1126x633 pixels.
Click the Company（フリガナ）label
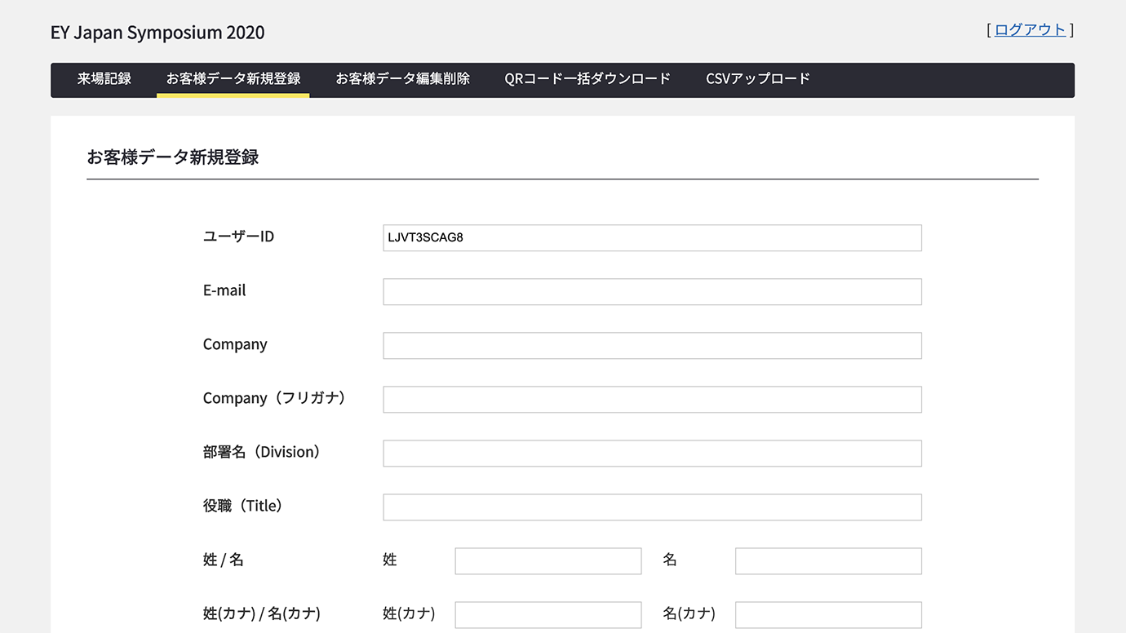(x=275, y=398)
